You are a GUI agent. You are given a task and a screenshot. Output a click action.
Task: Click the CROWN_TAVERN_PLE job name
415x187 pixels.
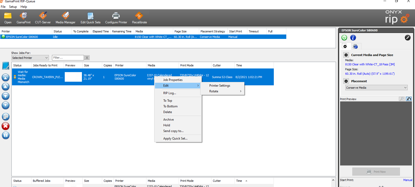coord(47,77)
